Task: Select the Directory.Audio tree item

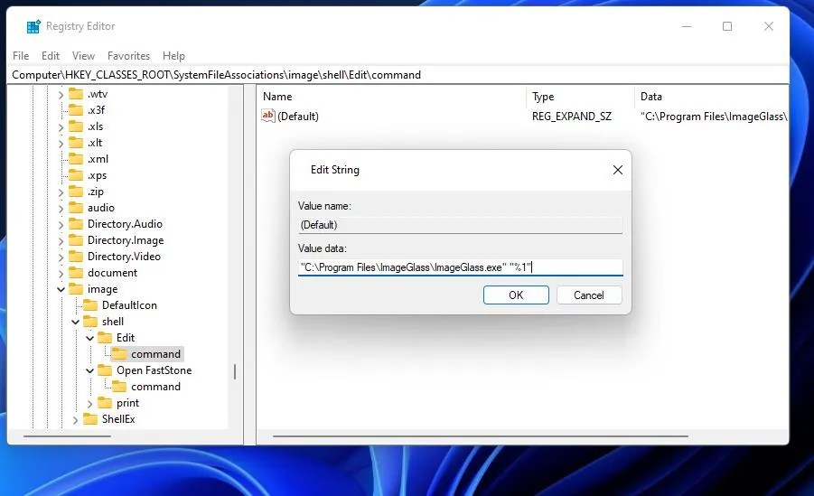Action: pos(125,224)
